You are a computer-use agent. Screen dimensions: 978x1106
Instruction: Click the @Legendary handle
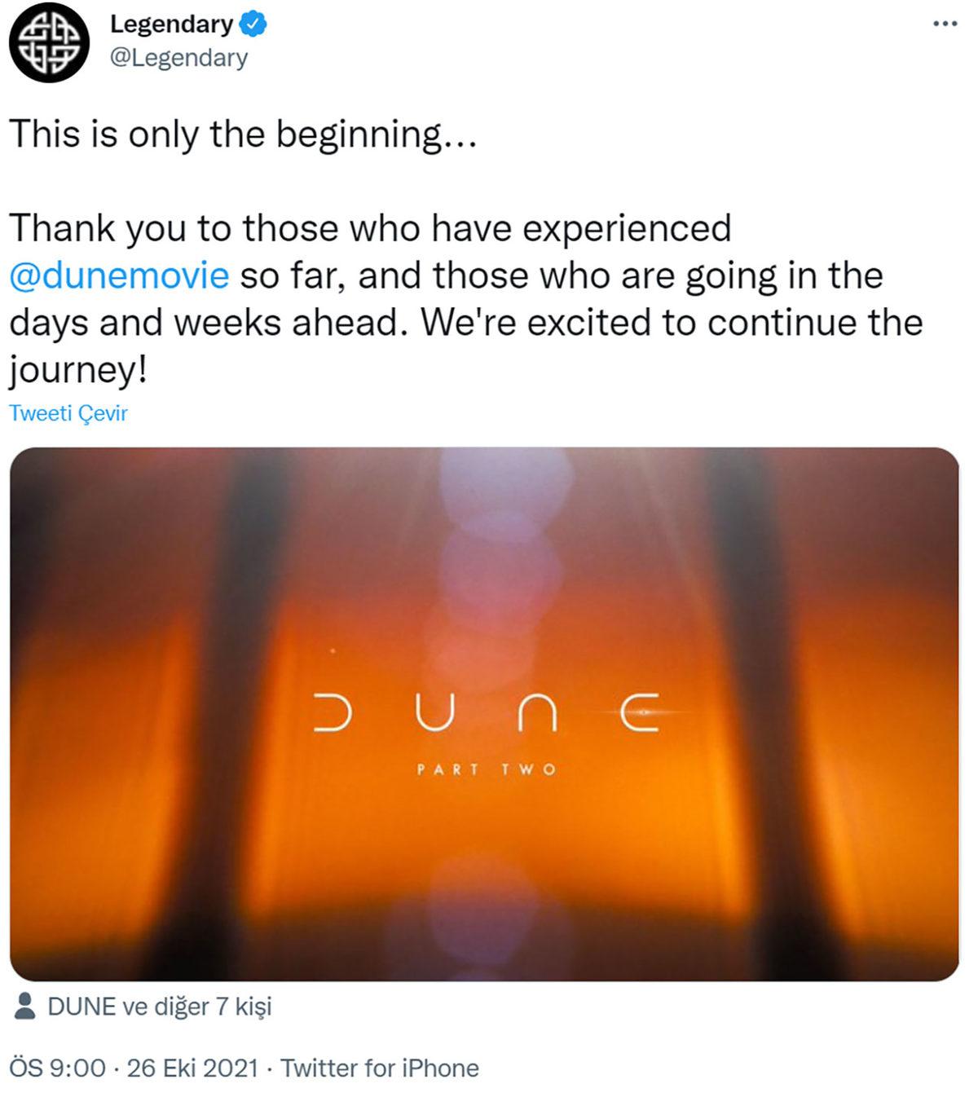(x=178, y=58)
